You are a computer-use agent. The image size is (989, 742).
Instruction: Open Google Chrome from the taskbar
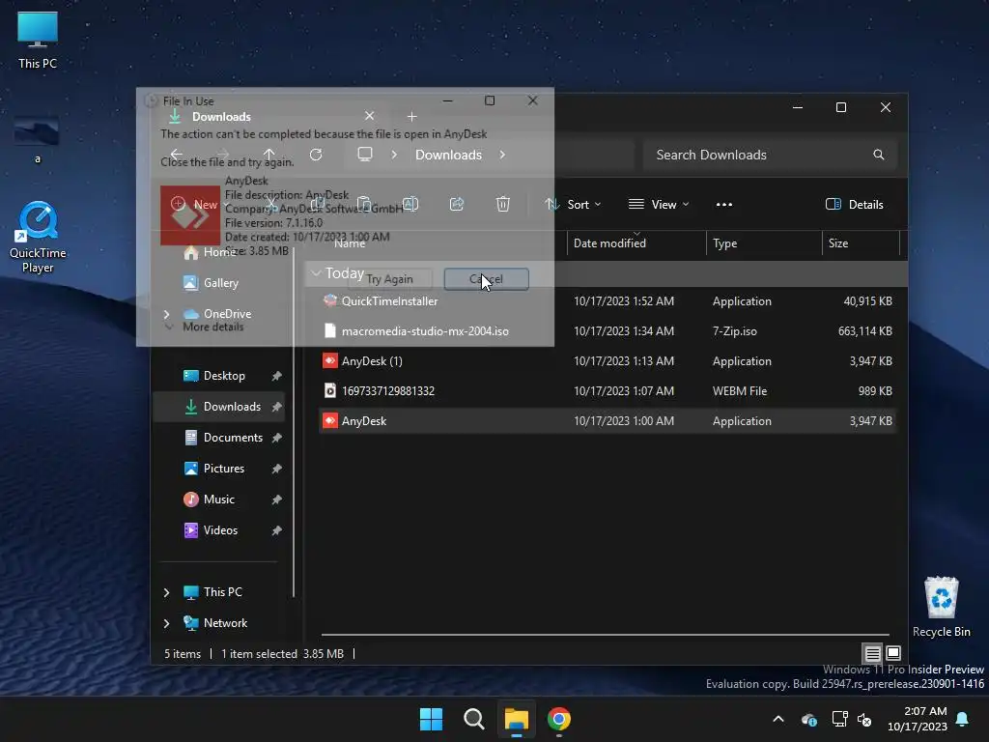coord(559,719)
